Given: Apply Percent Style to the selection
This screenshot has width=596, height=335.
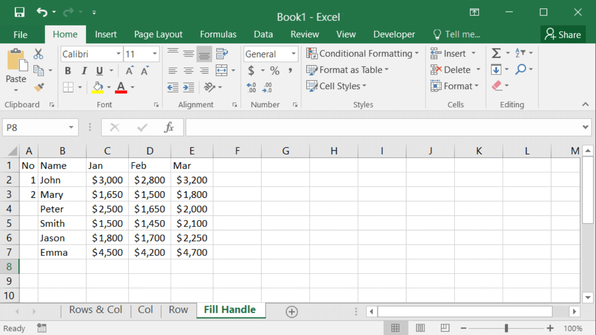Looking at the screenshot, I should [275, 71].
